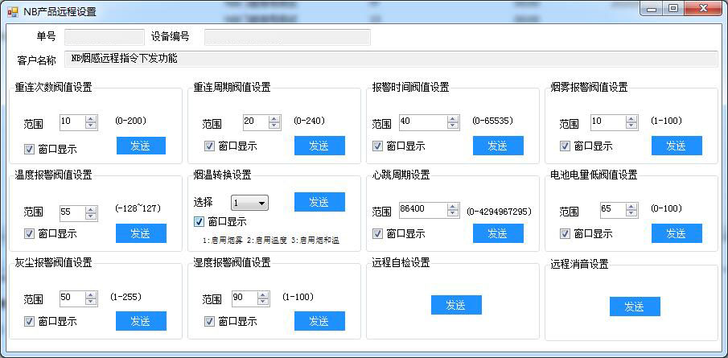Increase the 重连次数阀值 value with up arrow
This screenshot has width=728, height=358.
[x=91, y=119]
